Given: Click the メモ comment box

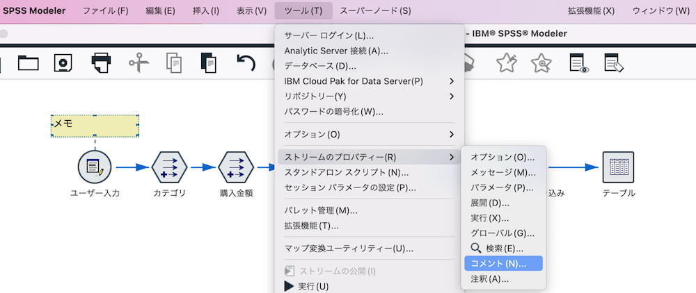Looking at the screenshot, I should (95, 126).
